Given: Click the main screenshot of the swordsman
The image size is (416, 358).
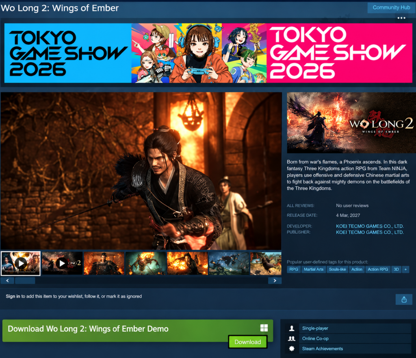Looking at the screenshot, I should click(x=141, y=171).
